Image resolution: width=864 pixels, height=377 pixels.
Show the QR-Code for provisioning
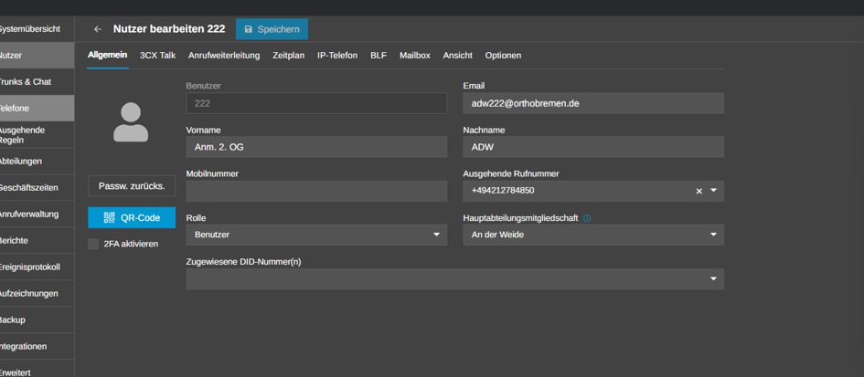(132, 217)
